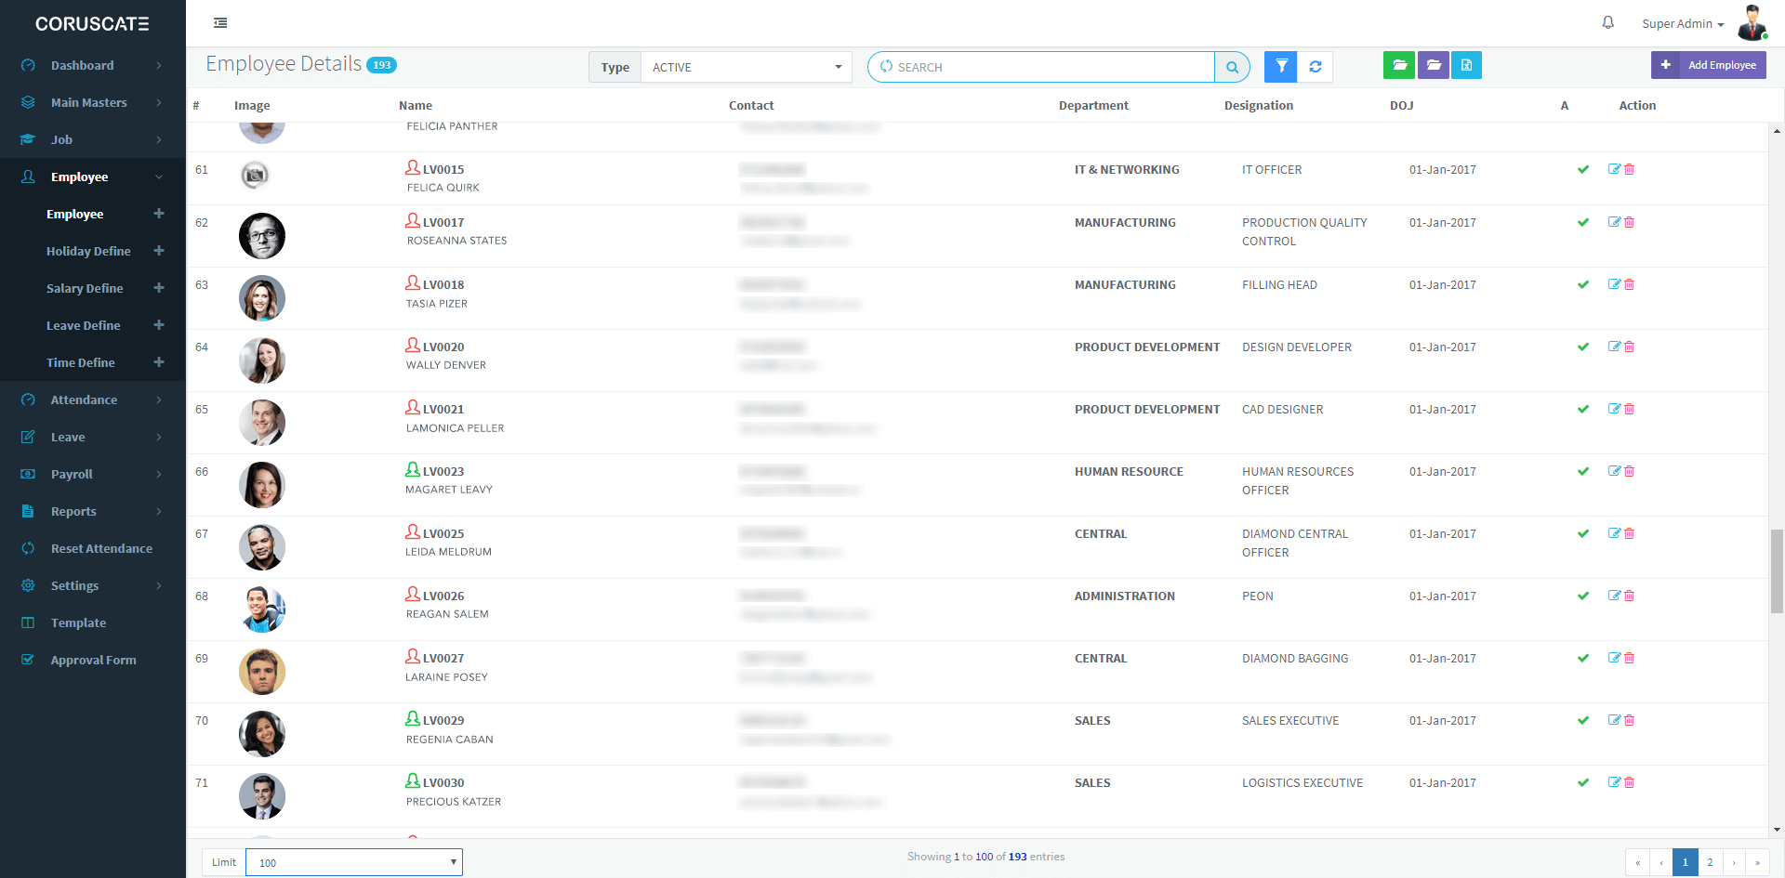Delete employee LV0023 Magaret Leavy
This screenshot has width=1785, height=878.
[1630, 471]
